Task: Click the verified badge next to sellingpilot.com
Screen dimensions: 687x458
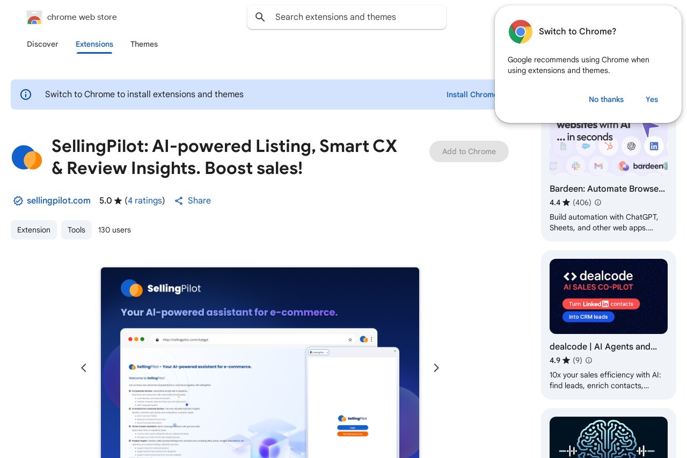Action: coord(18,201)
